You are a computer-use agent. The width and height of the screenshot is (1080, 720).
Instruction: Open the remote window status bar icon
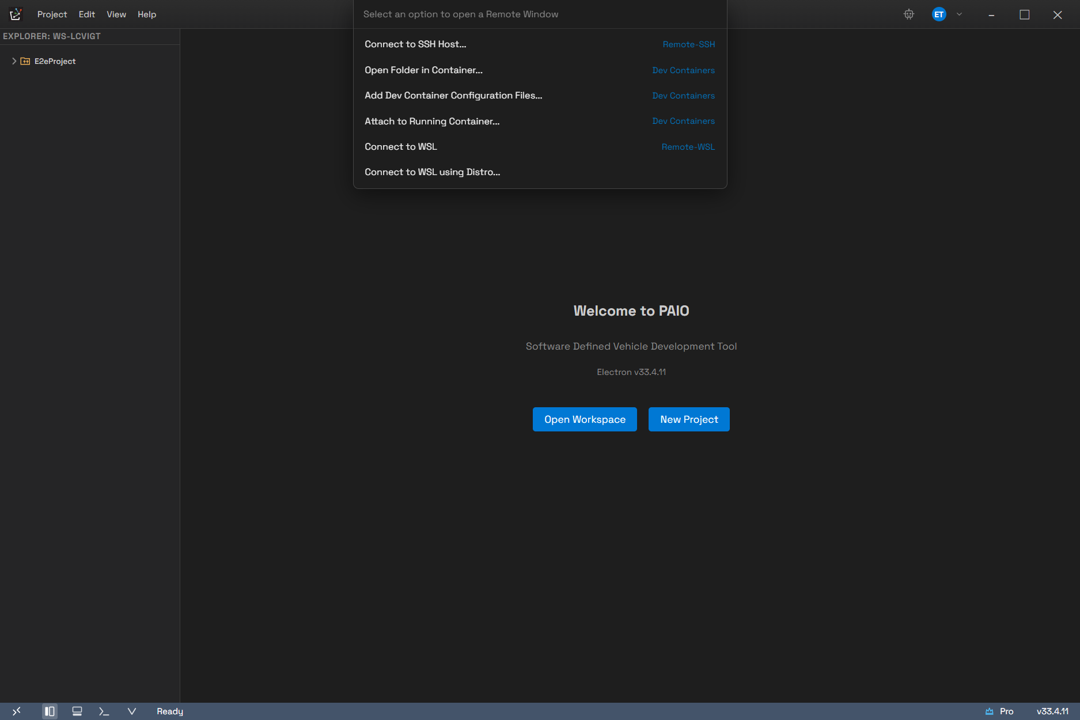17,711
